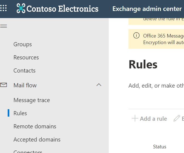Screen dimensions: 184x153
Task: Click Exchange admin center title
Action: coord(147,9)
